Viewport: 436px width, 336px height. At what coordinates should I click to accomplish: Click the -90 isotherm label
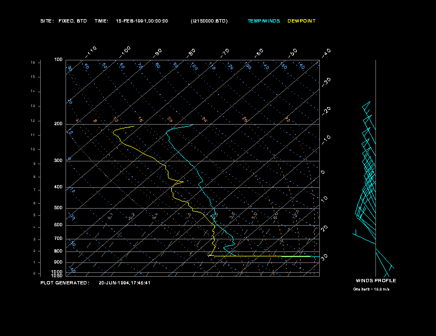(157, 53)
